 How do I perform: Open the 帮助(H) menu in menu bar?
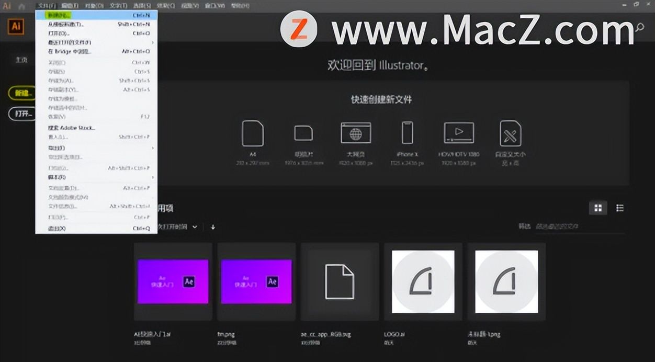tap(240, 6)
